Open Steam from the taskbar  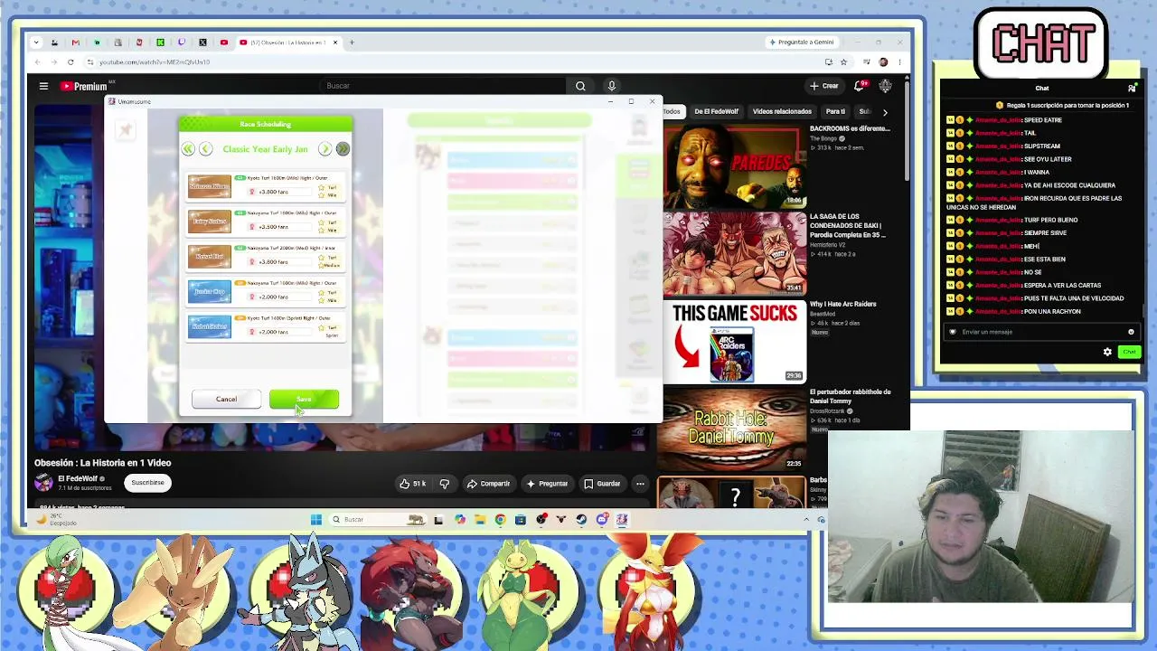pos(581,520)
